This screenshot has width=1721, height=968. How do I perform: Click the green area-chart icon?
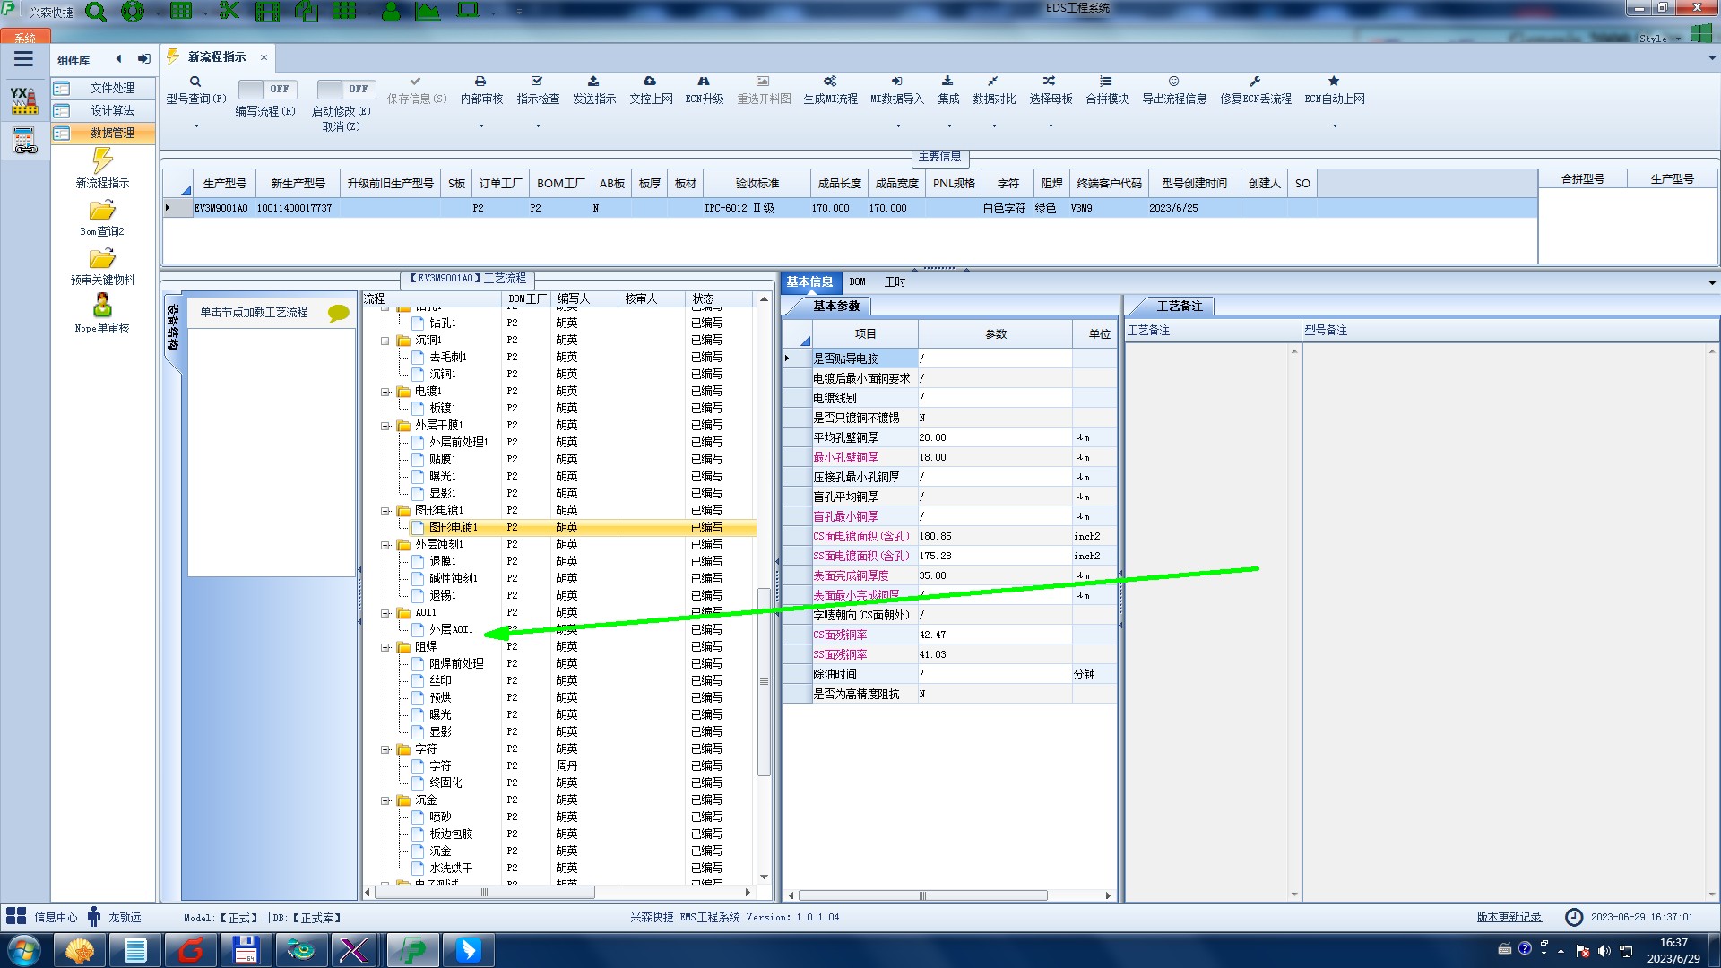428,12
